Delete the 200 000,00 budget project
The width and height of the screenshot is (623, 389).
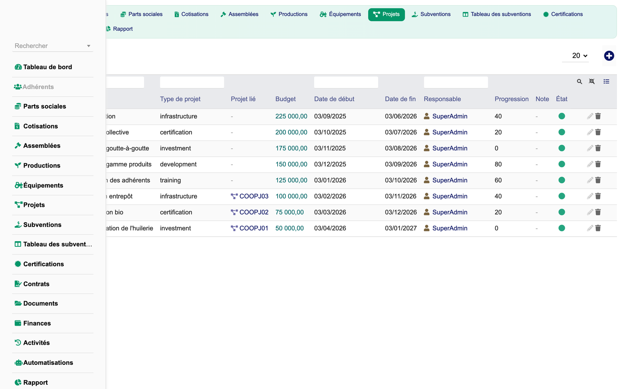pos(598,132)
